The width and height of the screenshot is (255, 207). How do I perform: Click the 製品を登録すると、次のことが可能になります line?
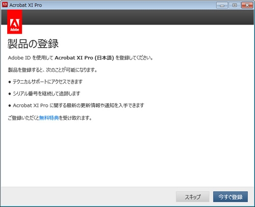coord(53,70)
